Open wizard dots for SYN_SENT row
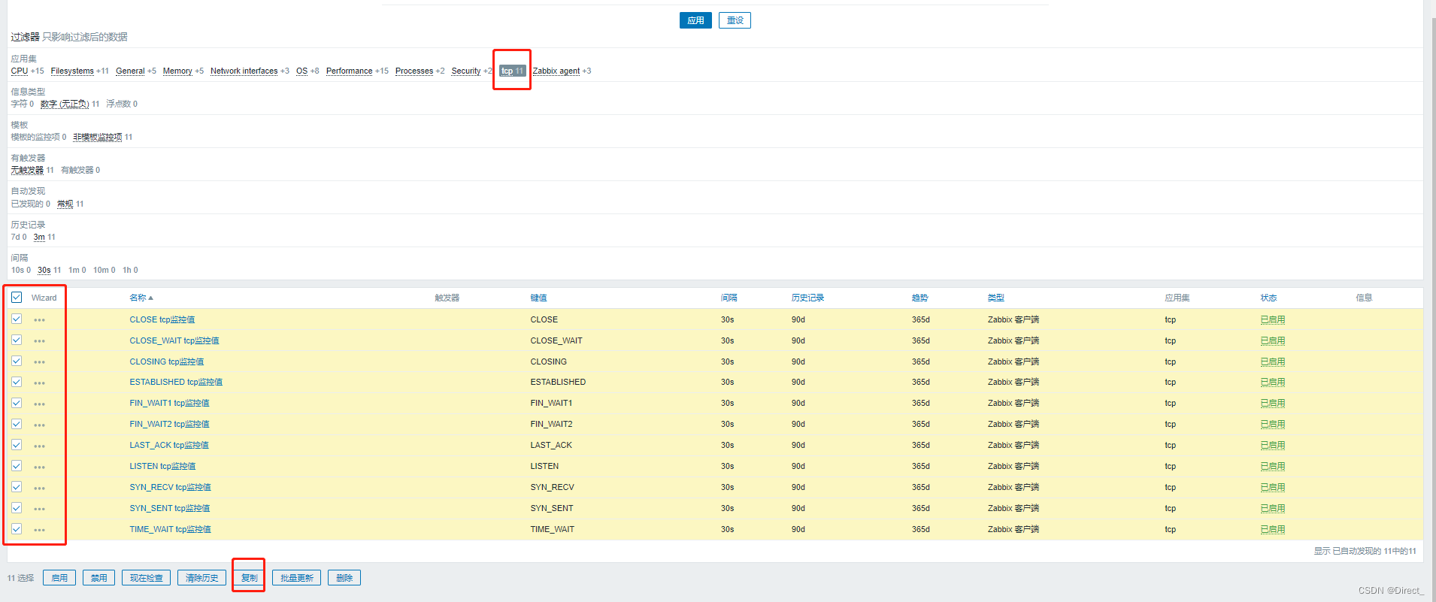This screenshot has width=1436, height=602. pos(39,510)
